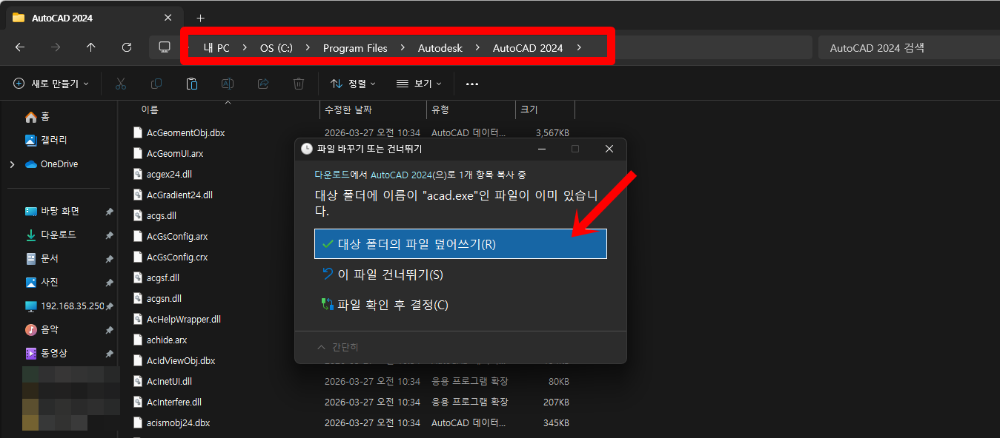1000x438 pixels.
Task: Open a new Explorer tab with plus
Action: coord(200,18)
